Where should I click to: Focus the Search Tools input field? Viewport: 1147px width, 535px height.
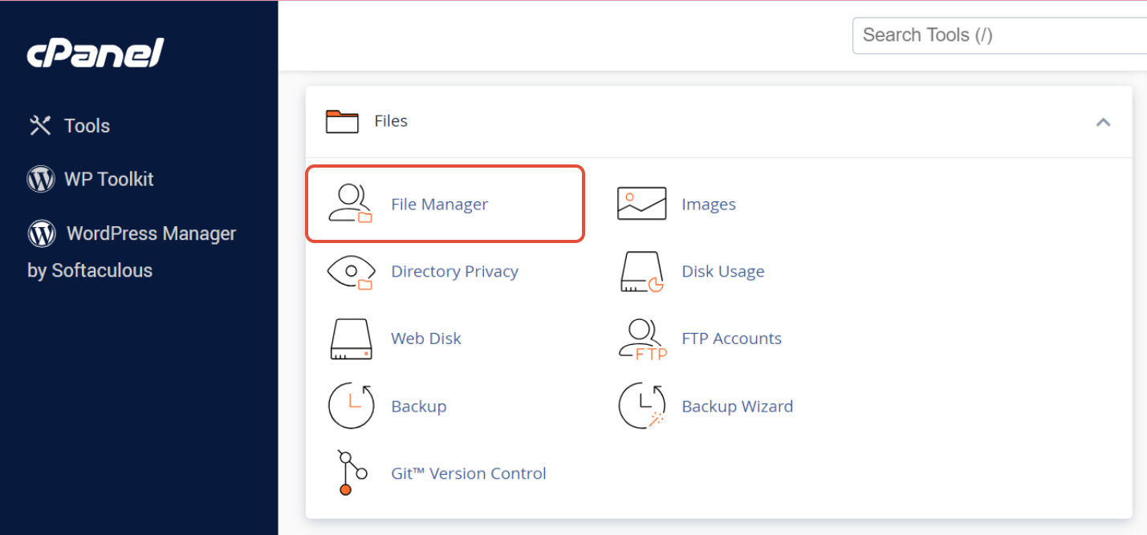(x=999, y=35)
